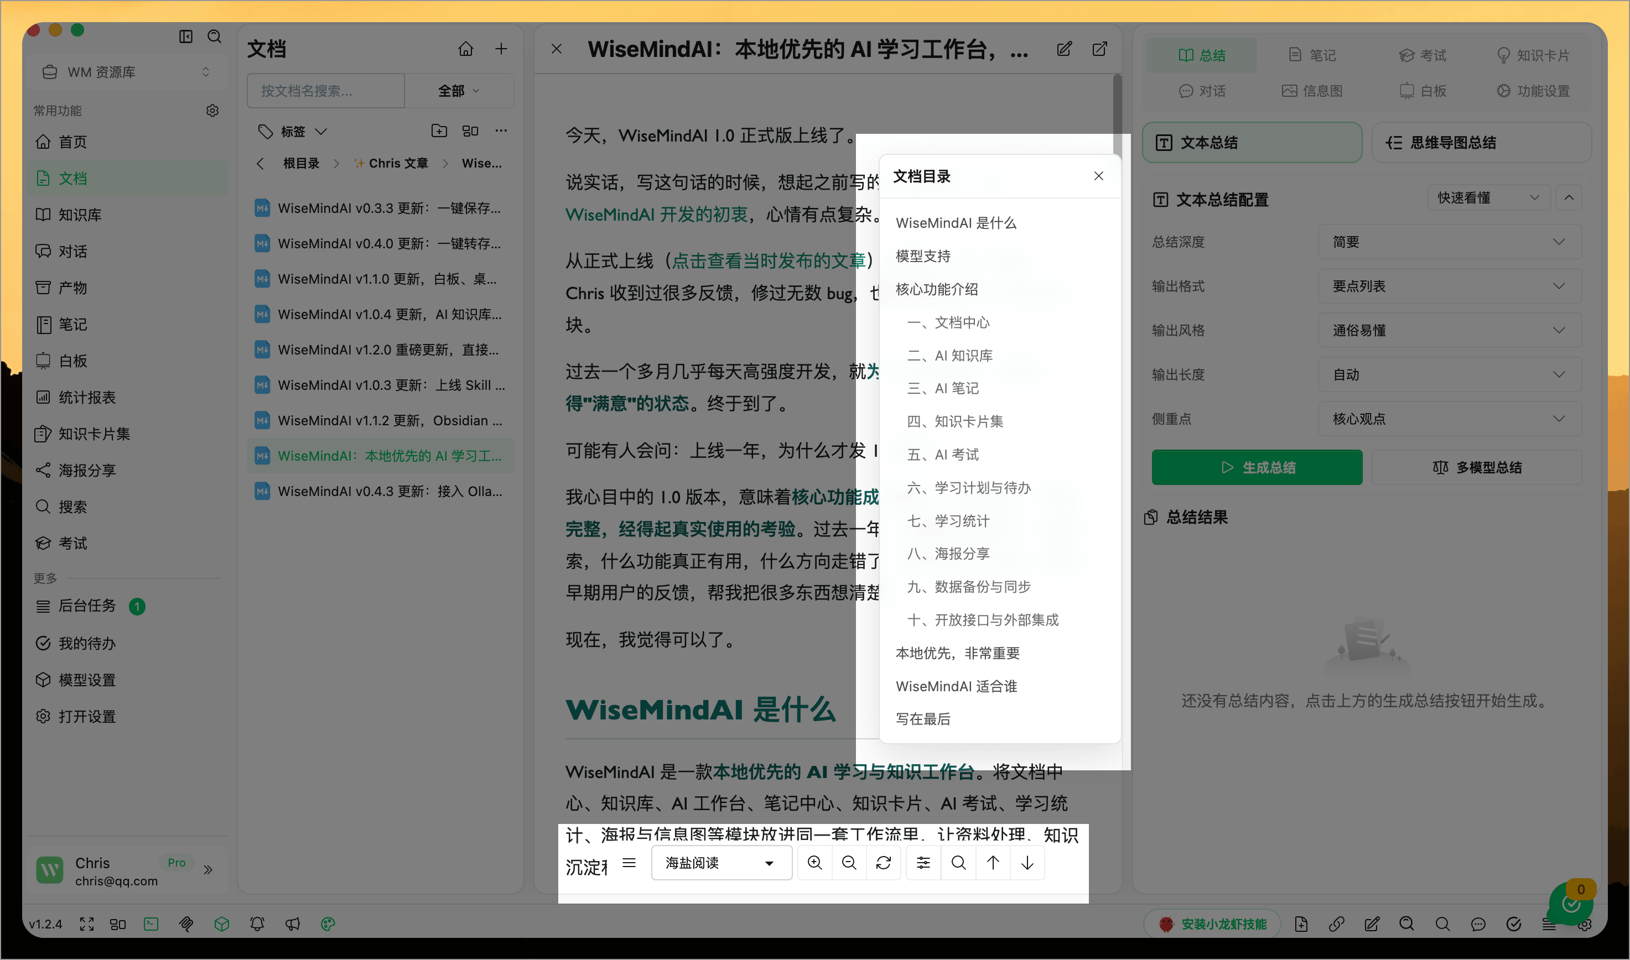Jump to 三、AI 笔记 in contents
The height and width of the screenshot is (960, 1630).
943,388
